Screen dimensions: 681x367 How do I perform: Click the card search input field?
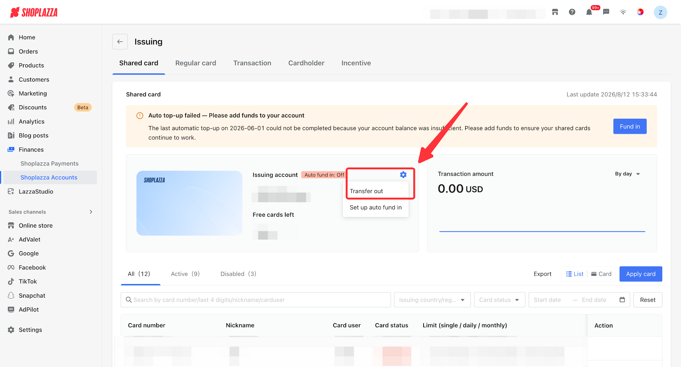[x=256, y=300]
